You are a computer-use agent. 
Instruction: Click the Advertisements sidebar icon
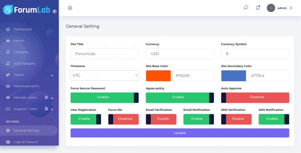(x=8, y=86)
